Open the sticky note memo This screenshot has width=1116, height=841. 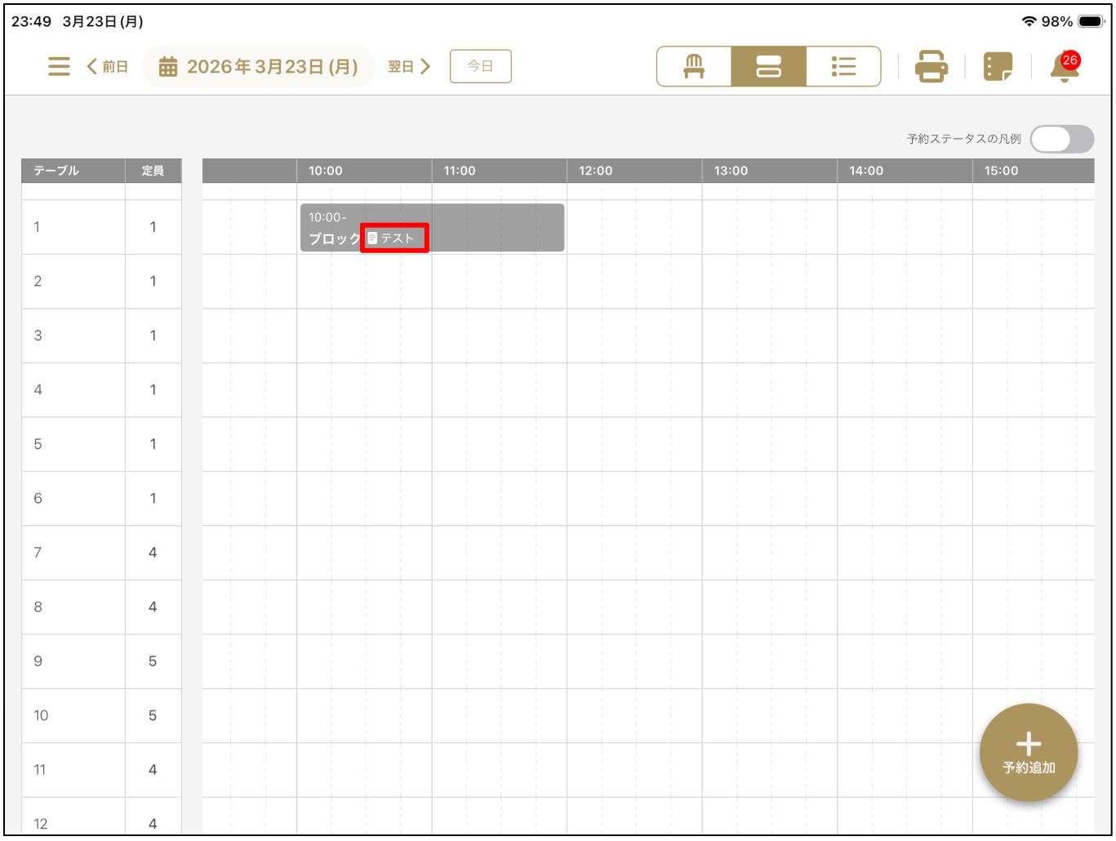[998, 66]
